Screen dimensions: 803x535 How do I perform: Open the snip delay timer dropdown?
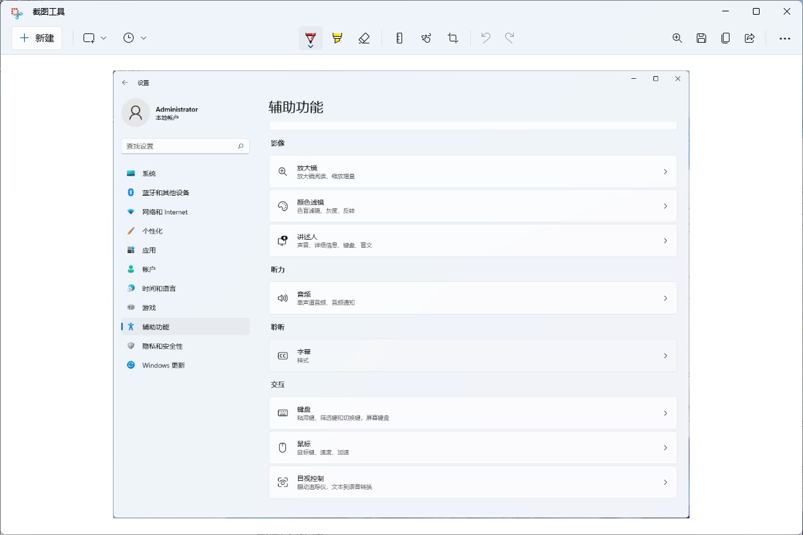pyautogui.click(x=144, y=38)
